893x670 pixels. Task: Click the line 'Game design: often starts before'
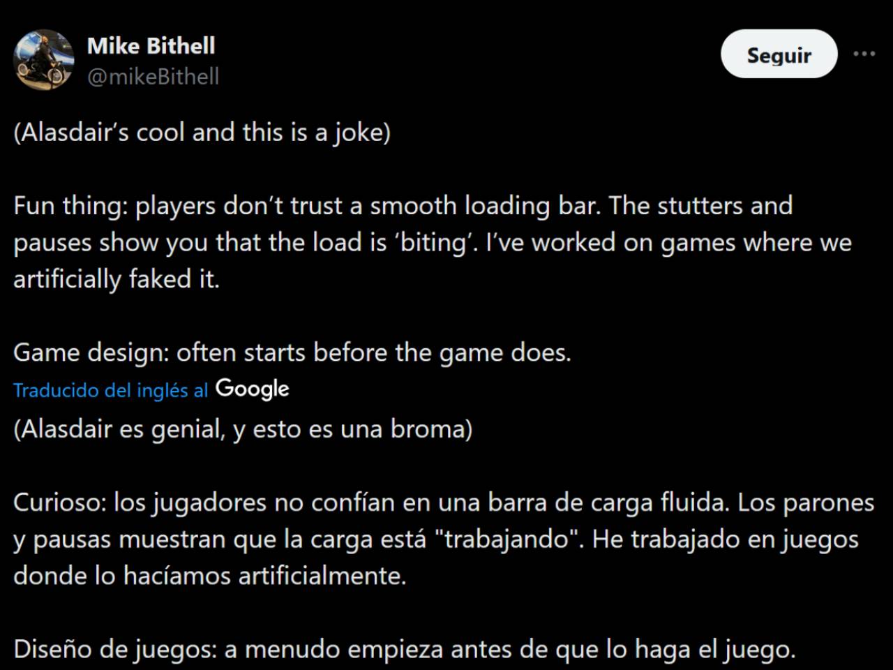click(x=292, y=352)
